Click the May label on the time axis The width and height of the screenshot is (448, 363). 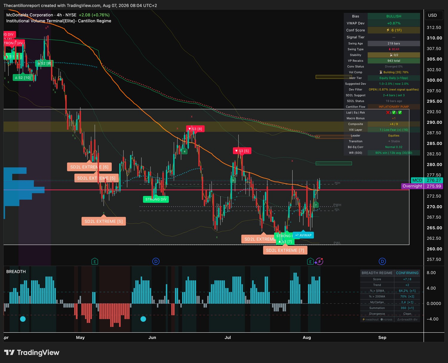pos(80,337)
